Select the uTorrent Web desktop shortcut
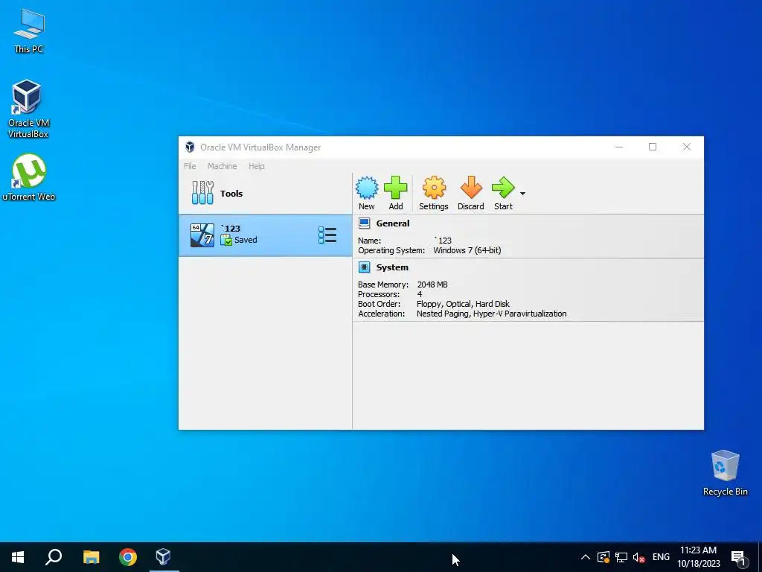This screenshot has width=762, height=572. (29, 177)
